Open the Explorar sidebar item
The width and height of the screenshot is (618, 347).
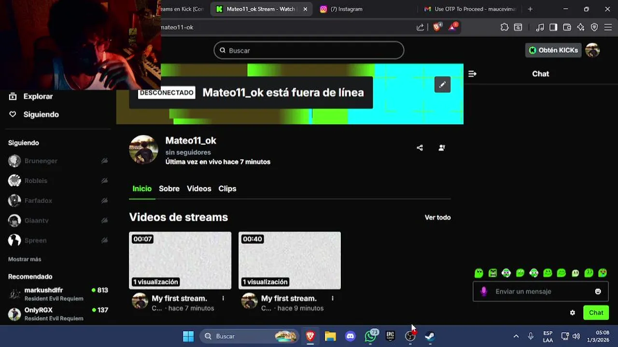[x=30, y=96]
